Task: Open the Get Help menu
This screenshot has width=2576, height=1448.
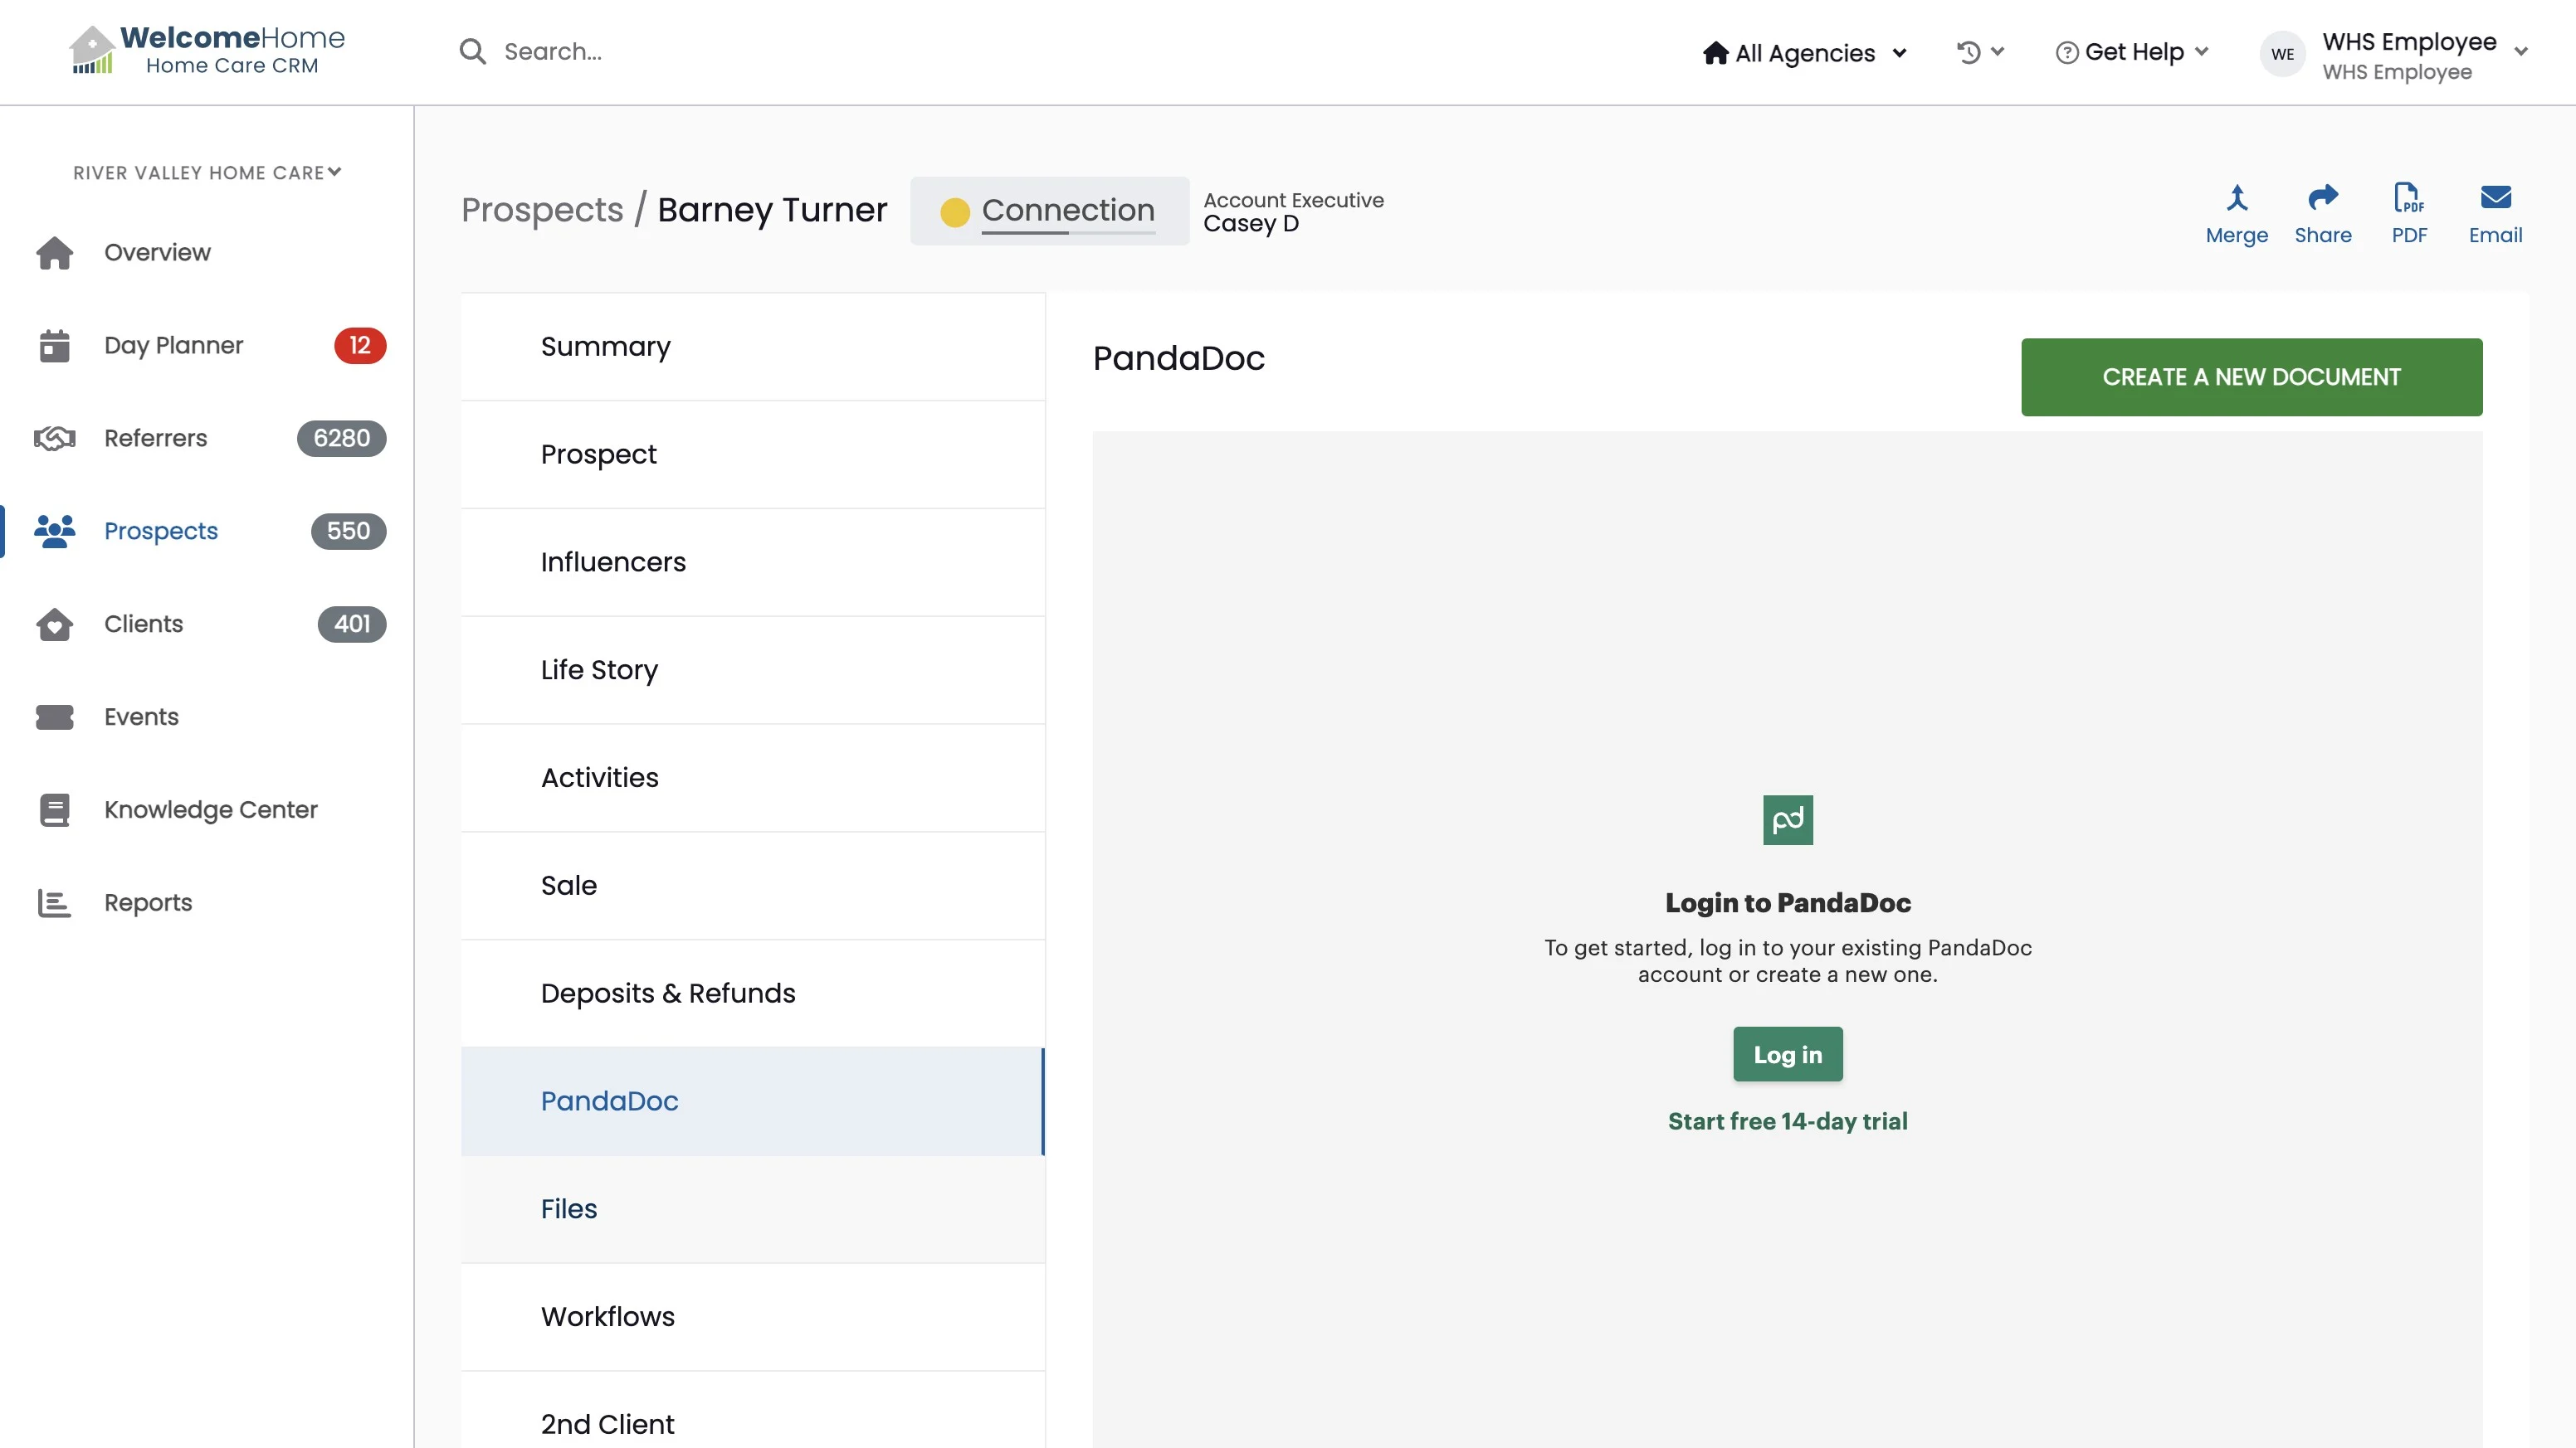Action: point(2132,52)
